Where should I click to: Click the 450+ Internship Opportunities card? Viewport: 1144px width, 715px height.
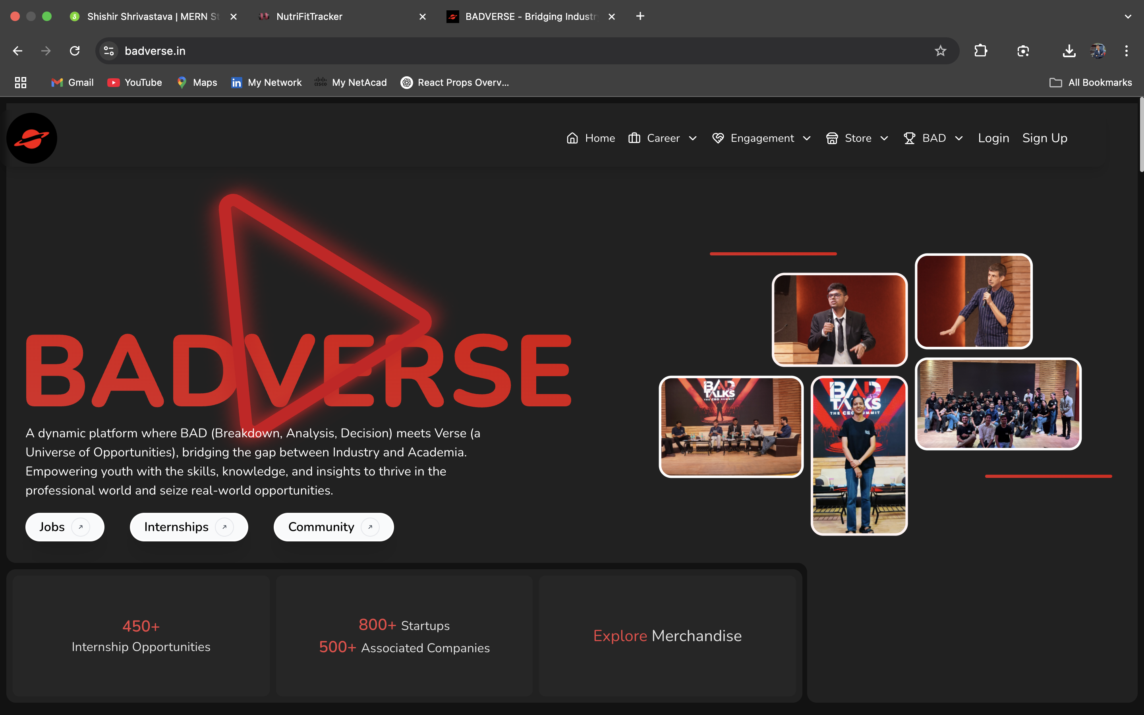pyautogui.click(x=141, y=636)
